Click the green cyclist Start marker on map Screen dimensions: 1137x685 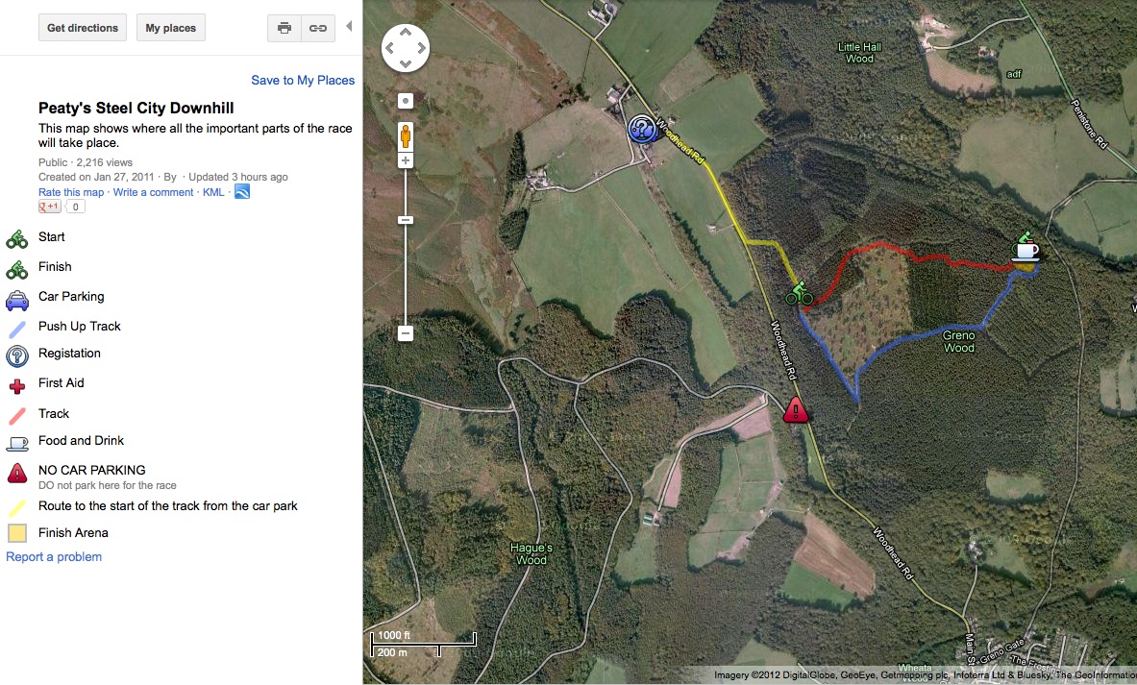tap(799, 294)
